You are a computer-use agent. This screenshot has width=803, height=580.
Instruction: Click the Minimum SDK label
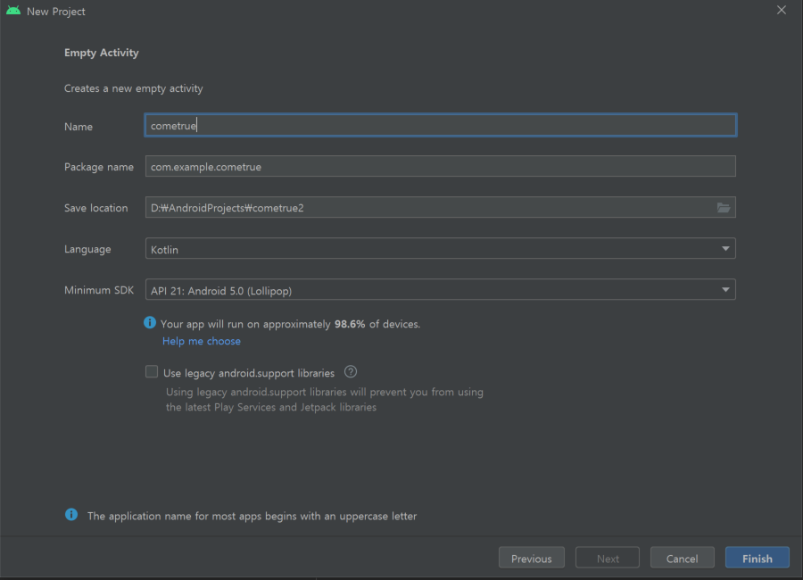pyautogui.click(x=99, y=290)
